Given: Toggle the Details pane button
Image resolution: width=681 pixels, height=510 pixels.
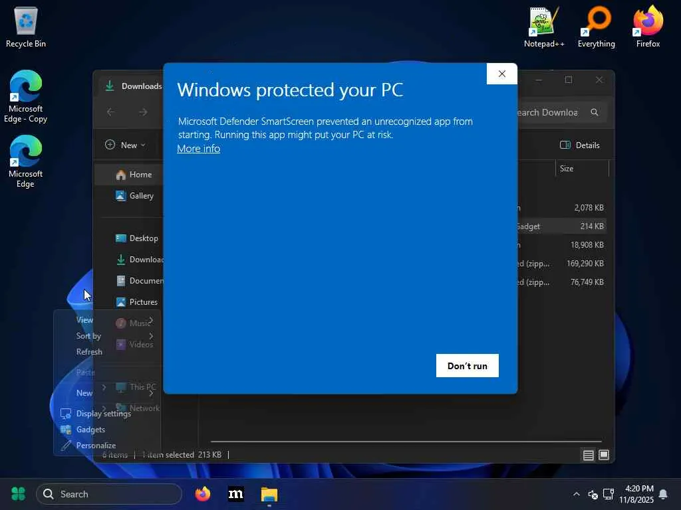Looking at the screenshot, I should point(580,145).
